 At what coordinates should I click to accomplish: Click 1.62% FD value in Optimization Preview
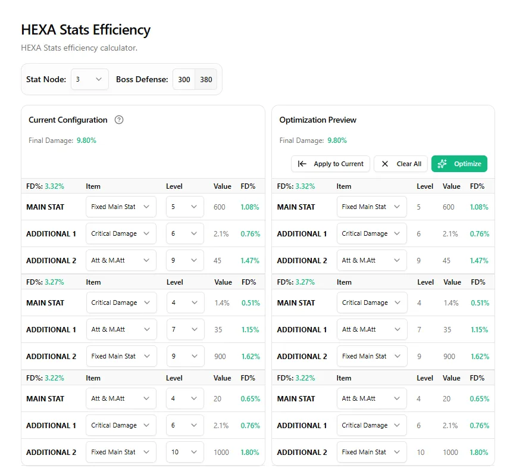click(480, 357)
